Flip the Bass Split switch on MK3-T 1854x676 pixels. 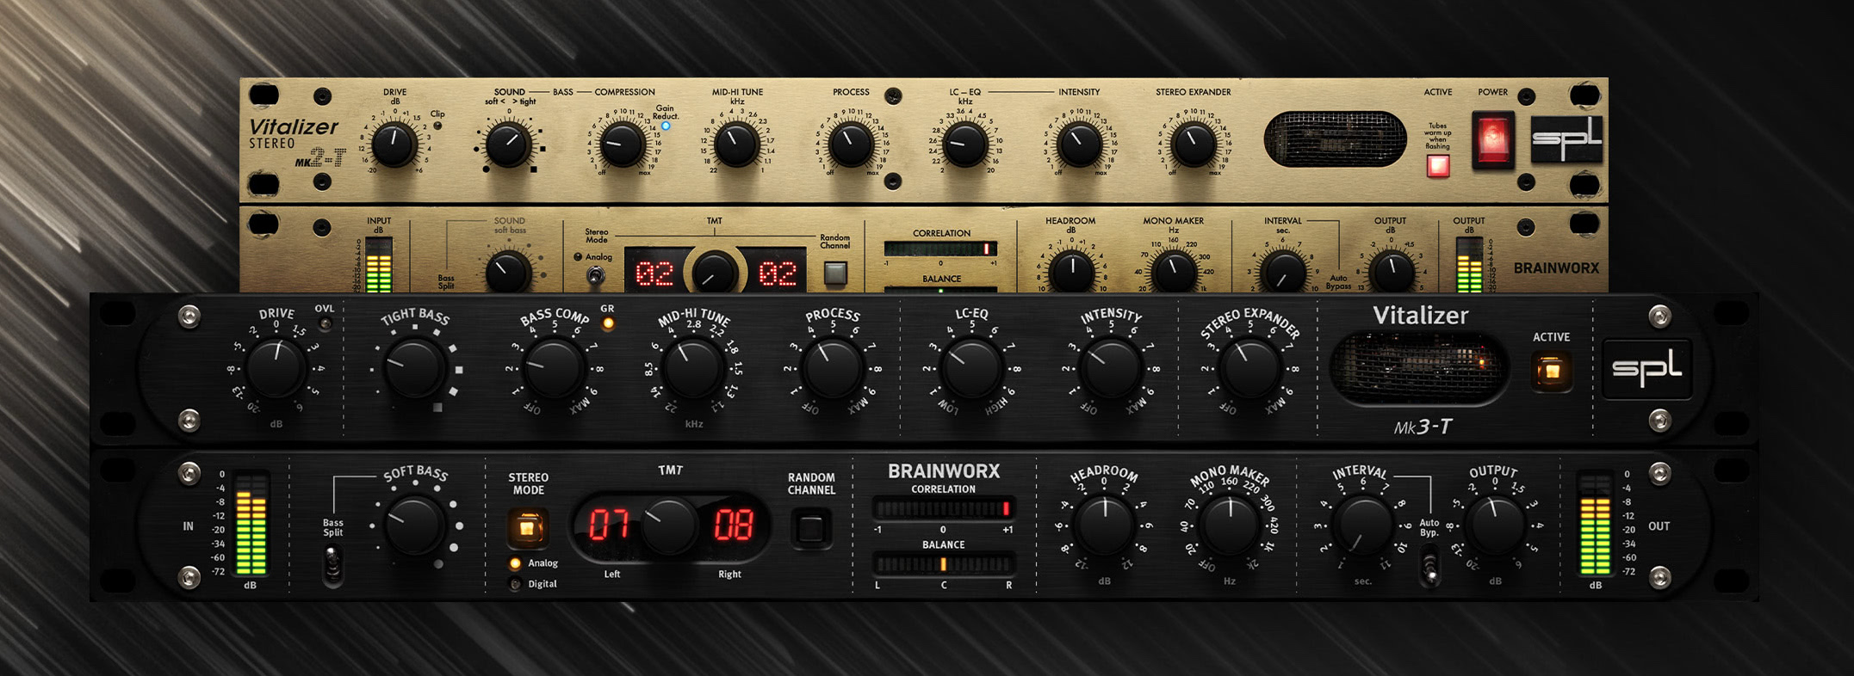tap(332, 567)
